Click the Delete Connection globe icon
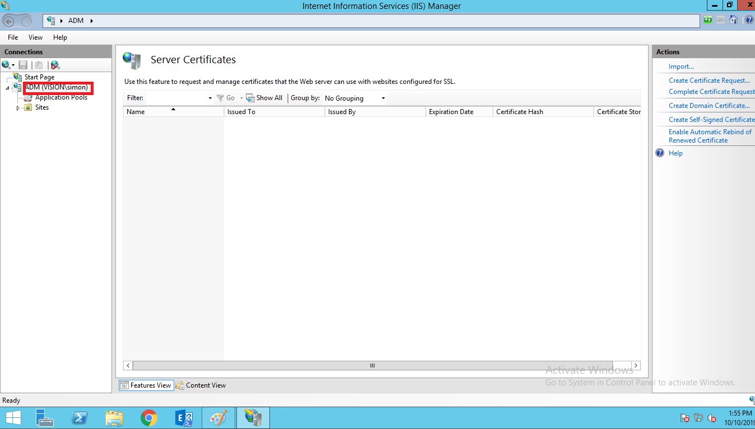The height and width of the screenshot is (429, 755). tap(55, 65)
